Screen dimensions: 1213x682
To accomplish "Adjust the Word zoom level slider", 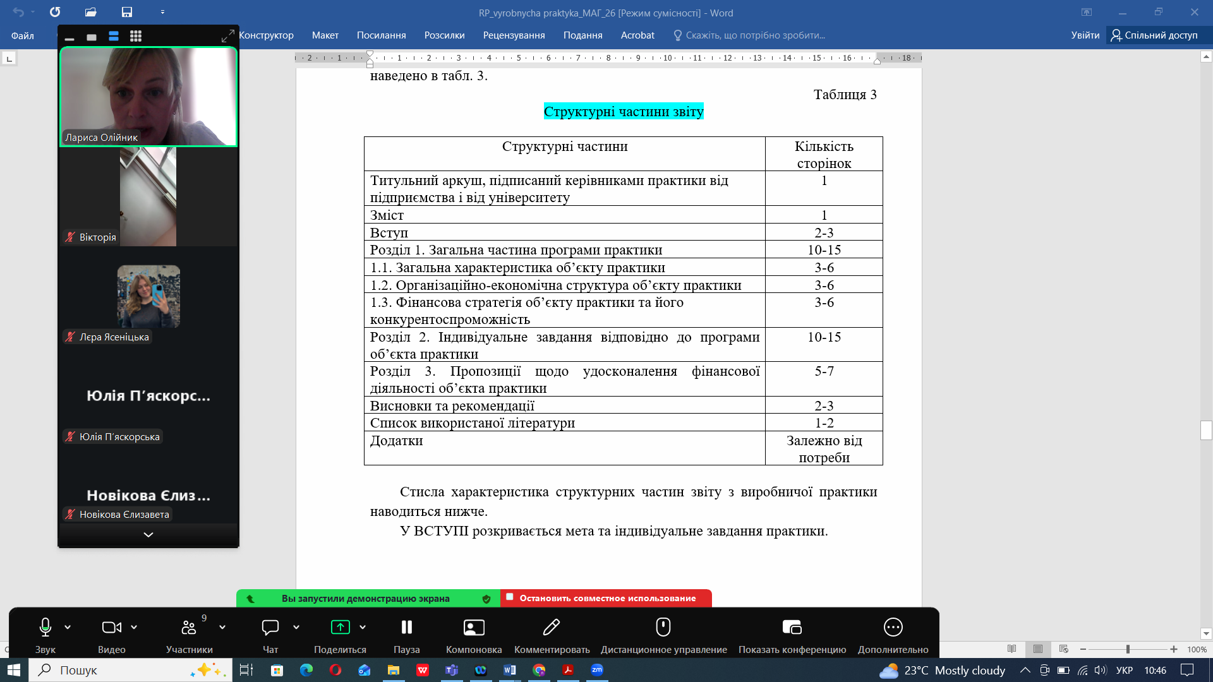I will pyautogui.click(x=1128, y=649).
